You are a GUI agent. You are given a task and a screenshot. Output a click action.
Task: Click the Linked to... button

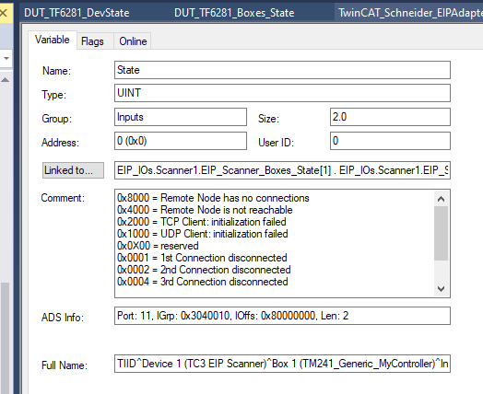pos(73,170)
